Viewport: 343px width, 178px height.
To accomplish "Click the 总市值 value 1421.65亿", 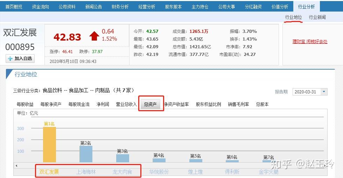I will tap(200, 47).
